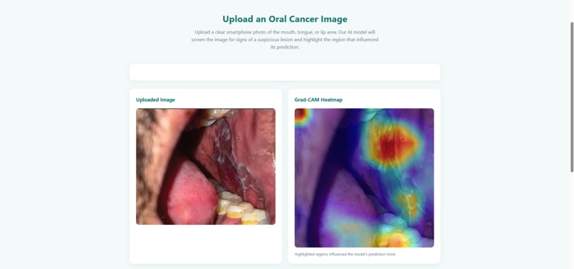Click the 'Grad-CAM Heatmap' card title

pyautogui.click(x=318, y=100)
